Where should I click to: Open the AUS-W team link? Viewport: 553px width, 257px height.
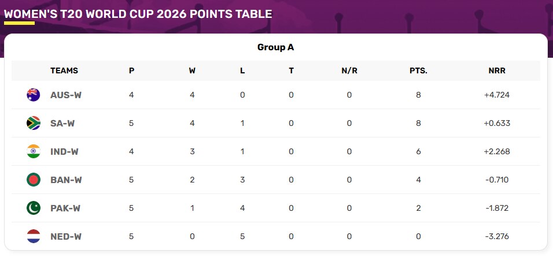click(66, 95)
